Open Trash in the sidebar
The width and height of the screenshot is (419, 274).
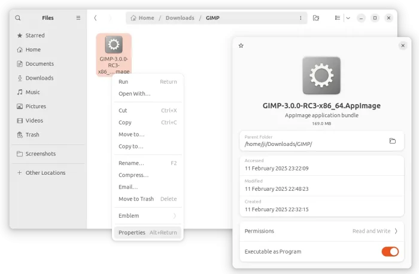(47, 135)
